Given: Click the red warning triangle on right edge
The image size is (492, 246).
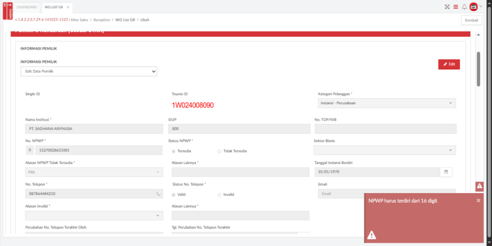Looking at the screenshot, I should 479,186.
